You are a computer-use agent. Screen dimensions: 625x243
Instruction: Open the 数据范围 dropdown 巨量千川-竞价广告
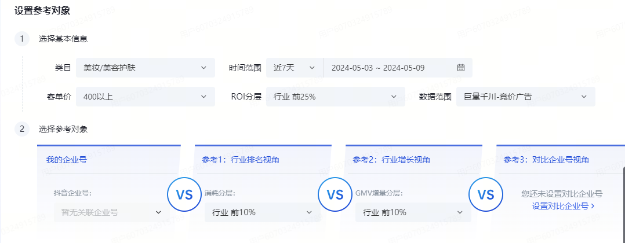525,97
